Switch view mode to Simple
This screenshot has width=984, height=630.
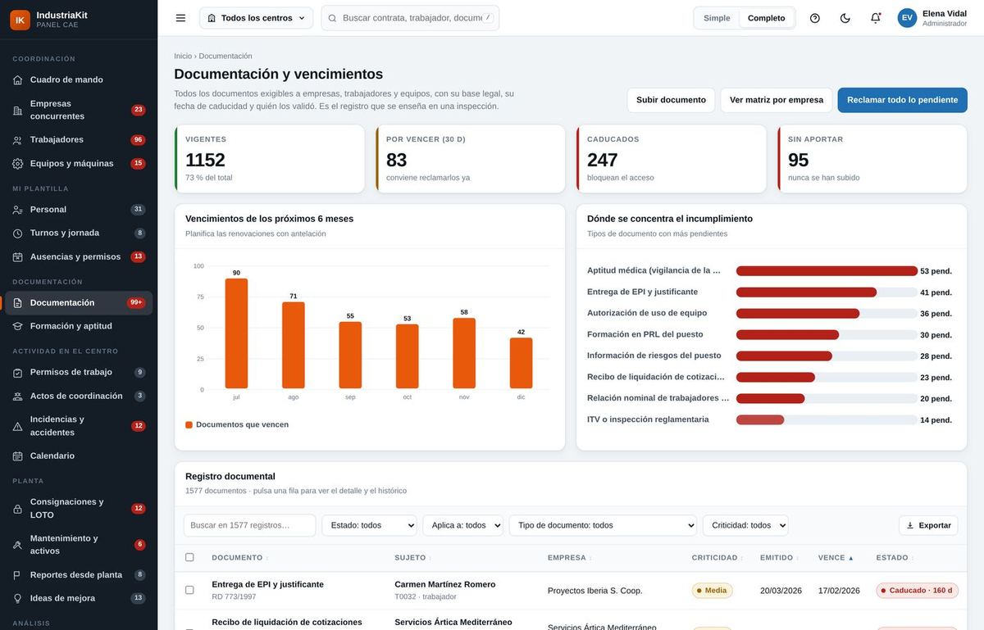point(717,18)
